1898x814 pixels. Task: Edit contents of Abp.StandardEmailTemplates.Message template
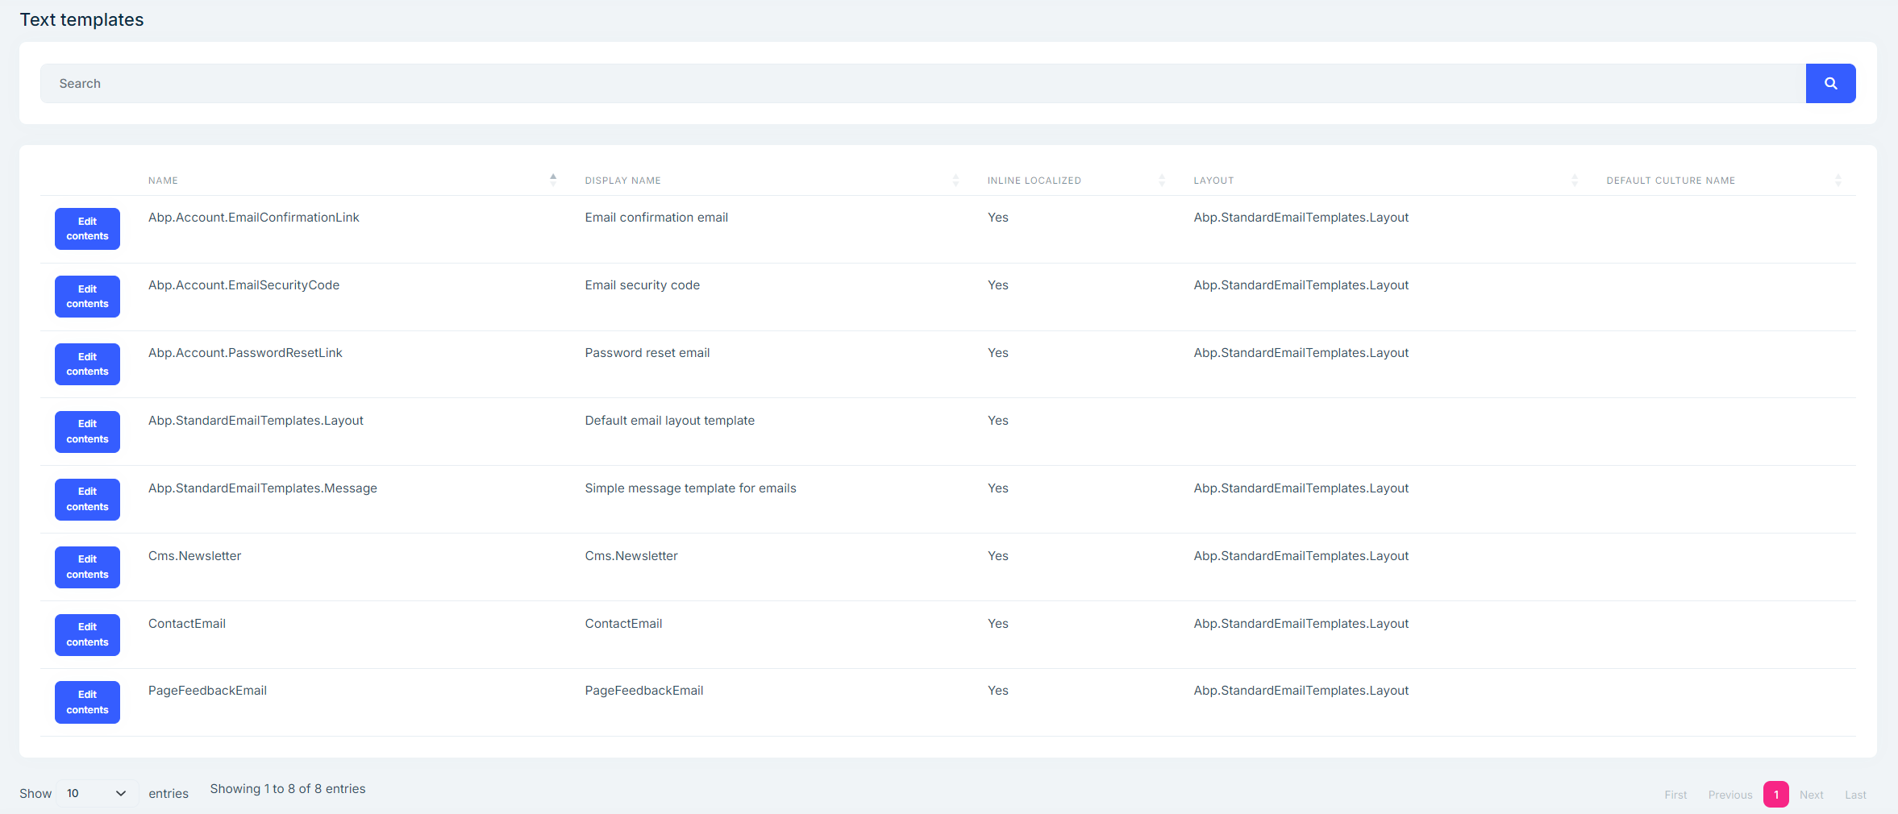(87, 500)
